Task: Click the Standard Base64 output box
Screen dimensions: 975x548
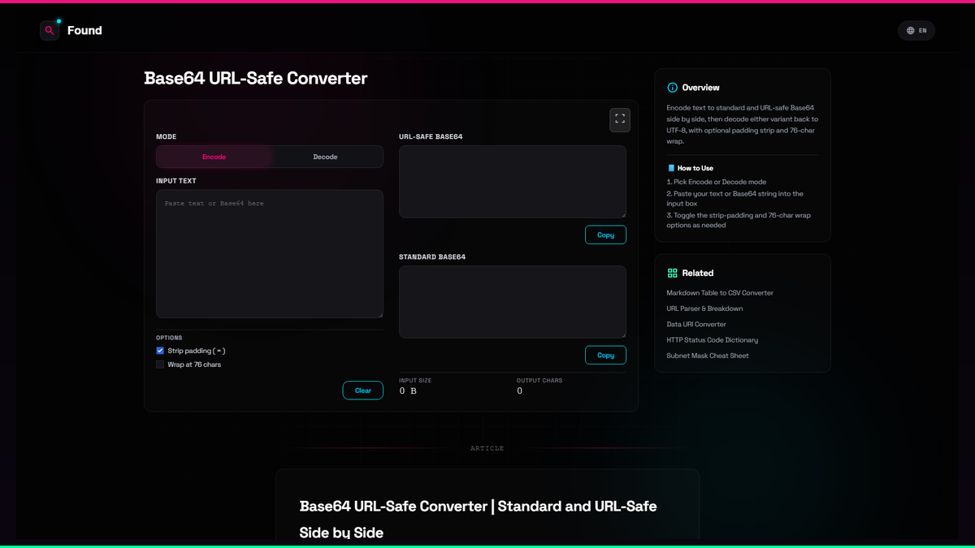Action: coord(513,302)
